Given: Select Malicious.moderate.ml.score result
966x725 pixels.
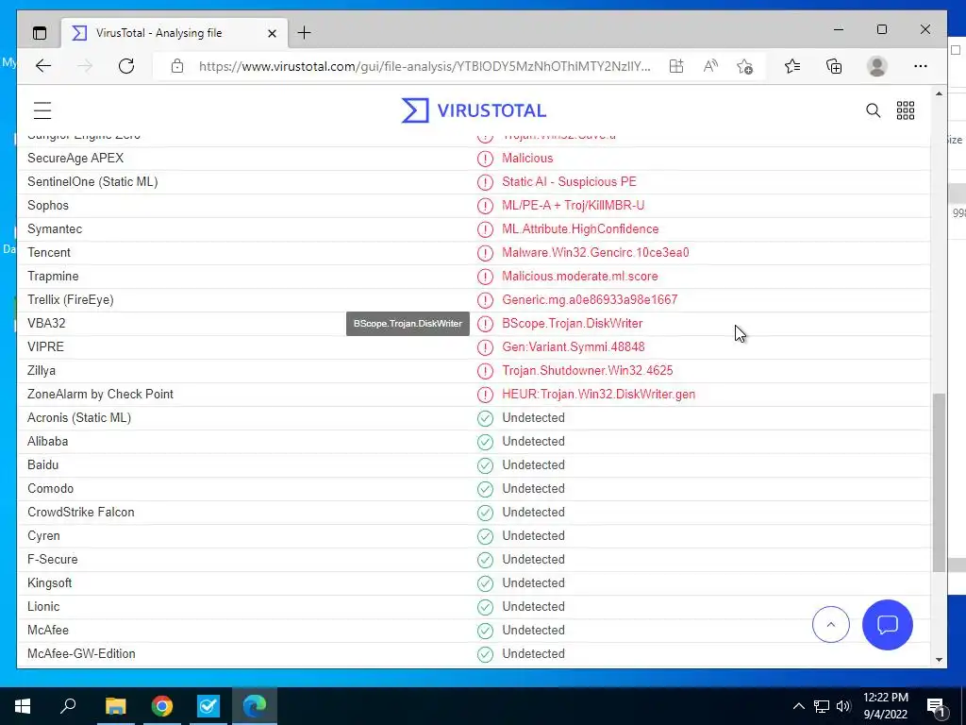Looking at the screenshot, I should (x=580, y=277).
